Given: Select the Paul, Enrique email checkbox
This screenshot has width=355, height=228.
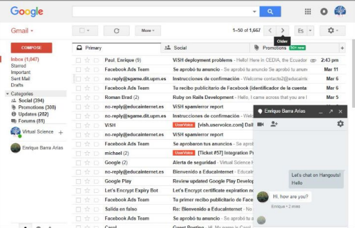Looking at the screenshot, I should [78, 60].
